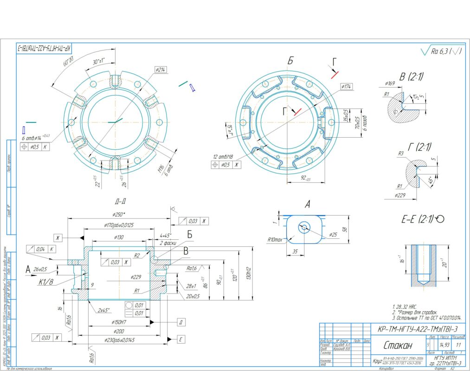Click the 'ø0,5 Ж' position tolerance frame
The height and width of the screenshot is (371, 470).
(226, 165)
